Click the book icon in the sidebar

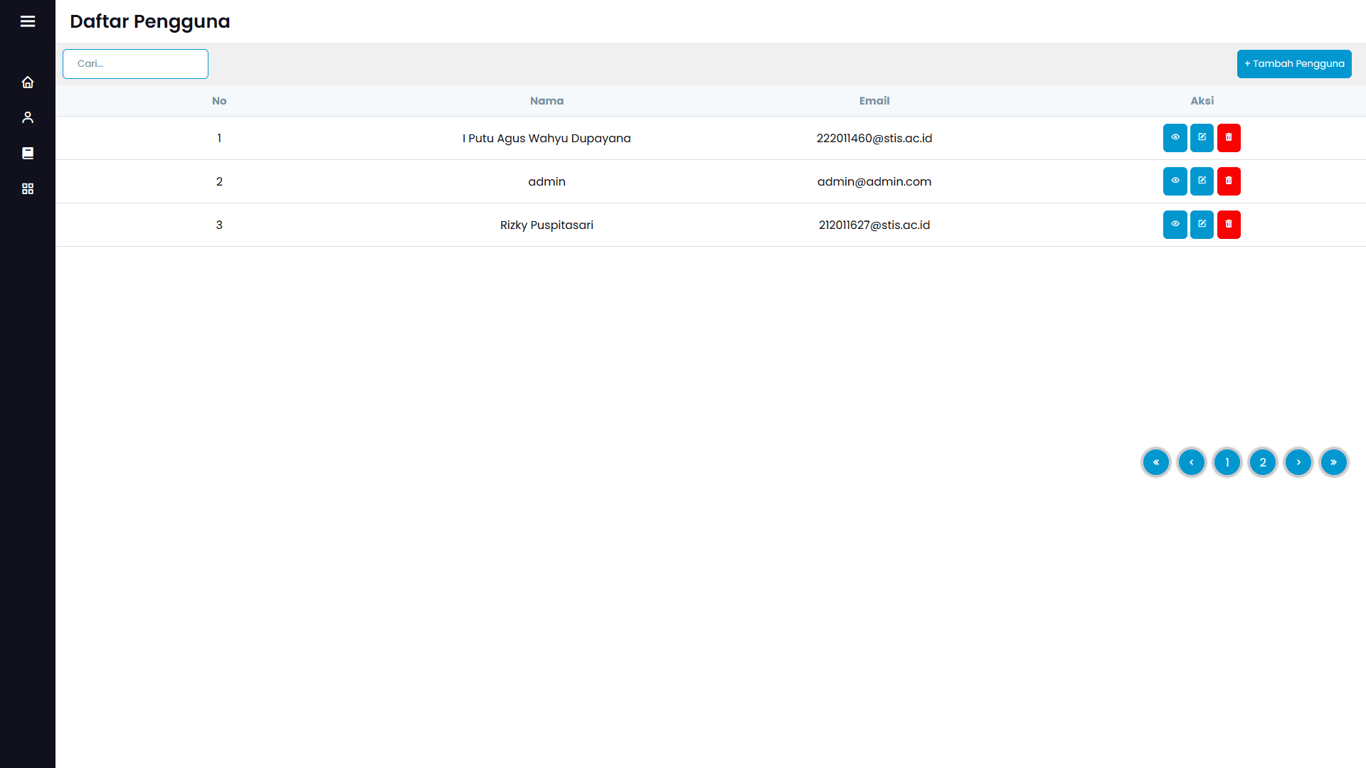28,153
